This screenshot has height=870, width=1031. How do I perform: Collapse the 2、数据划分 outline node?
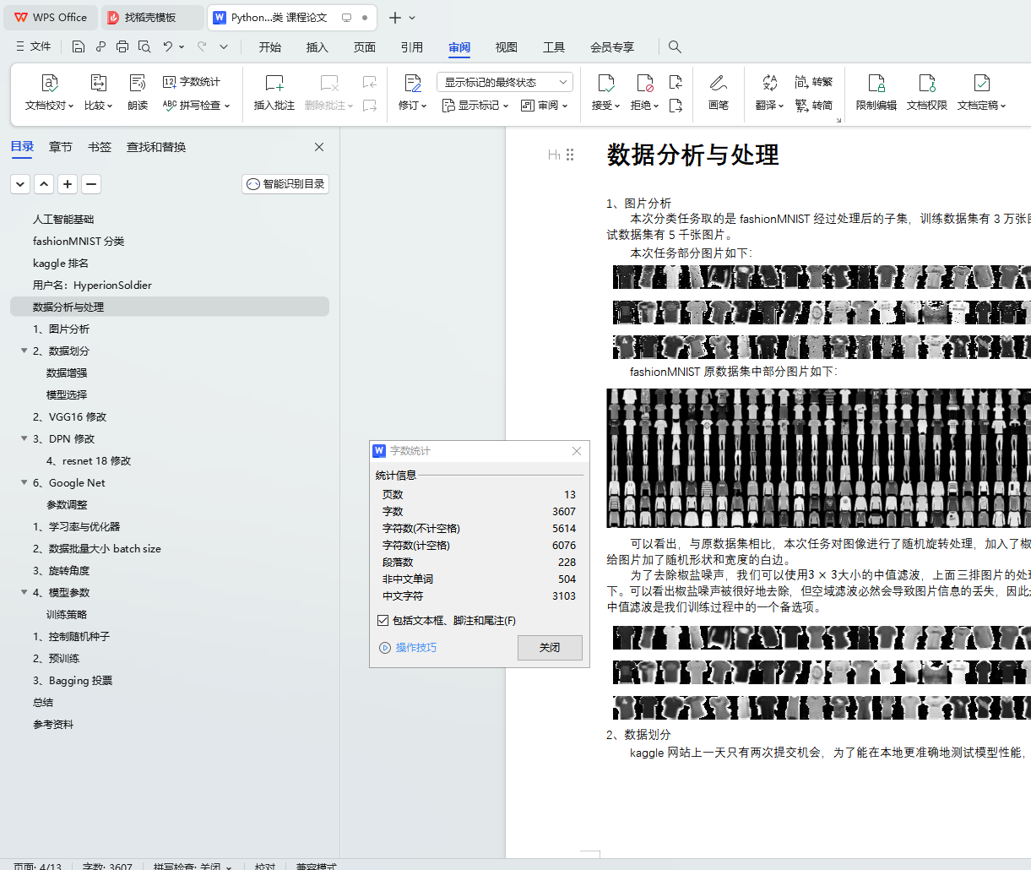pyautogui.click(x=24, y=351)
